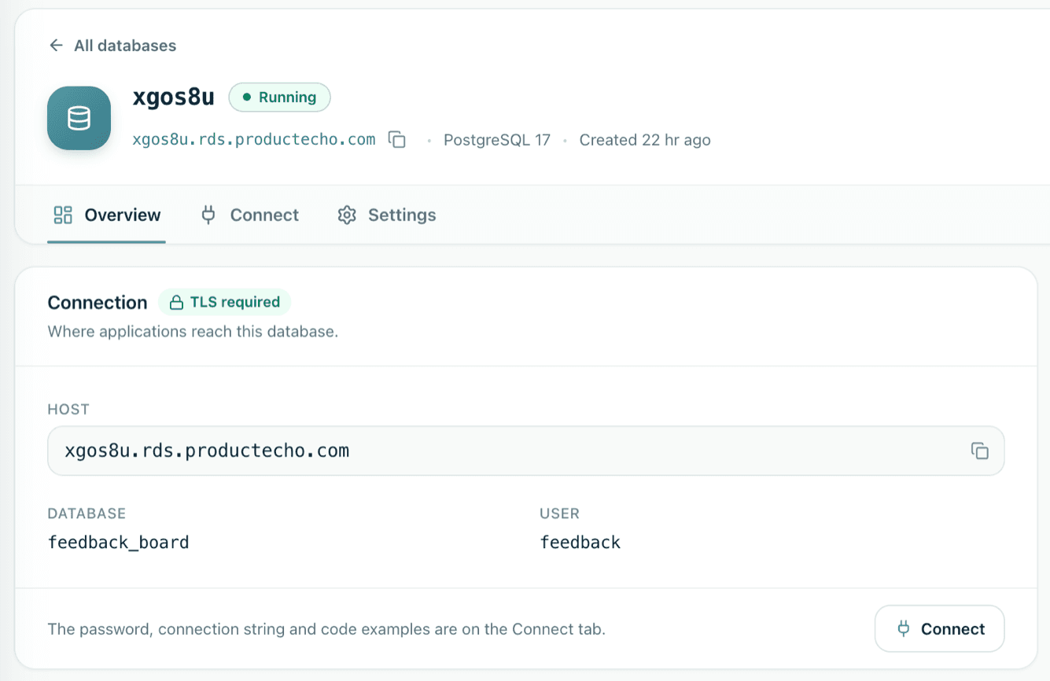The width and height of the screenshot is (1050, 681).
Task: Click inside the HOST field
Action: tap(526, 451)
